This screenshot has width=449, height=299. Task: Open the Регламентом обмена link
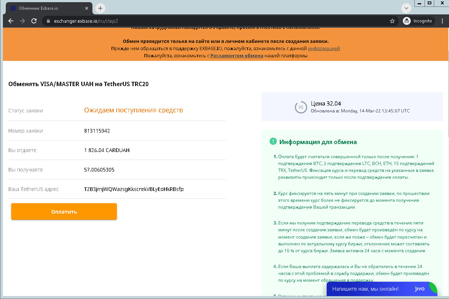coord(237,56)
